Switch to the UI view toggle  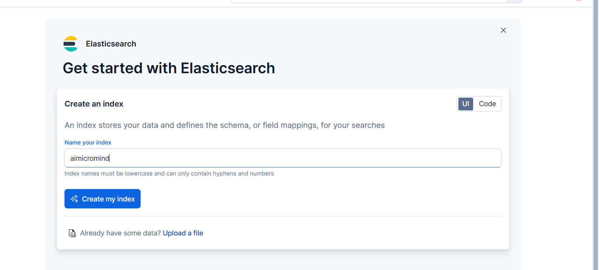pos(465,104)
